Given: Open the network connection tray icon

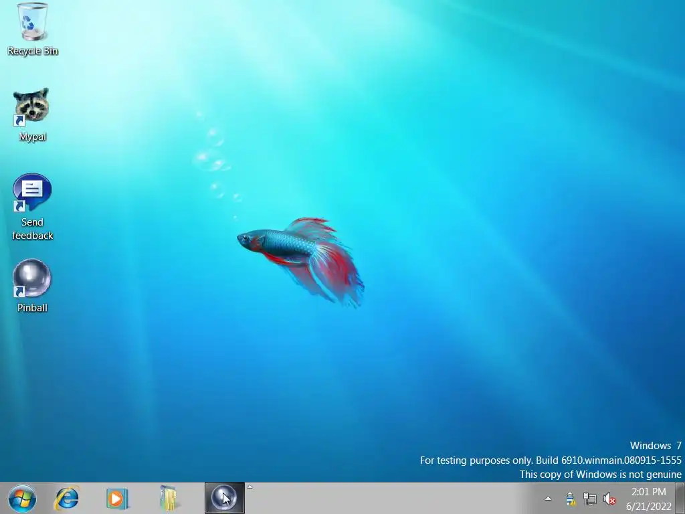Looking at the screenshot, I should 590,498.
